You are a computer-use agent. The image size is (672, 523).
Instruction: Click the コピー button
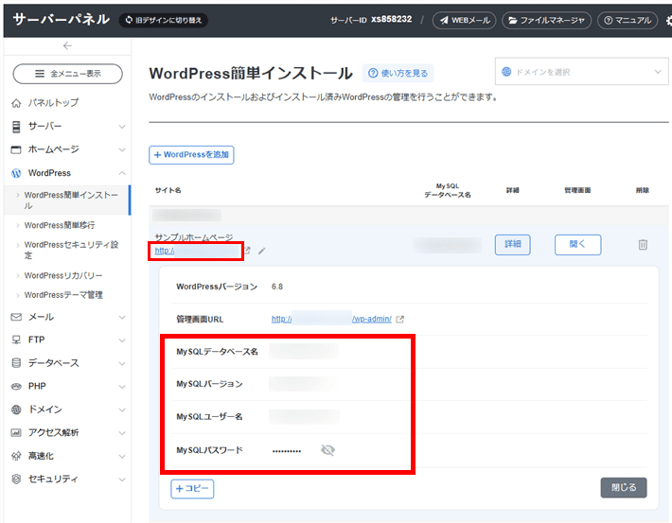pyautogui.click(x=192, y=489)
